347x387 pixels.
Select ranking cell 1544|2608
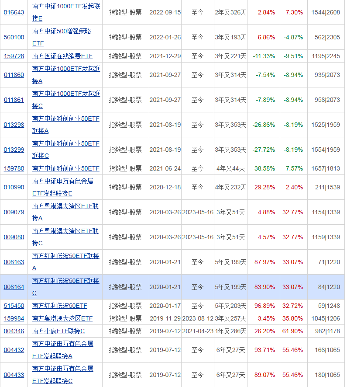tap(326, 12)
